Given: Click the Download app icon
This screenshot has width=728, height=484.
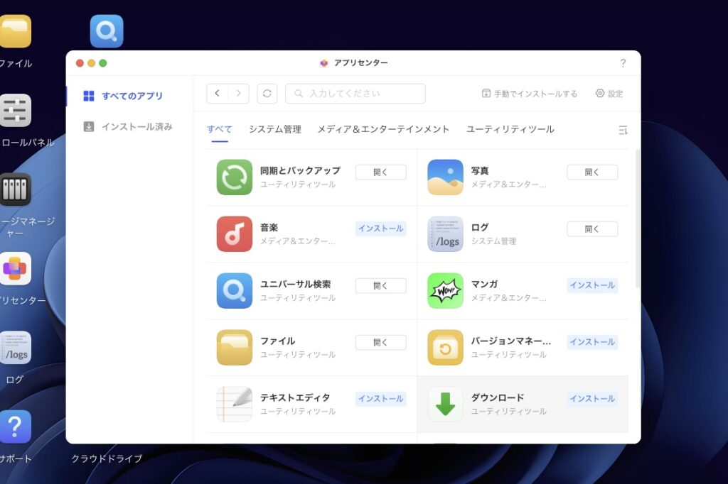Looking at the screenshot, I should point(445,405).
